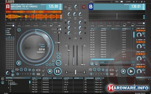
Task: Sort library by ALBUM column
Action: (x=99, y=78)
